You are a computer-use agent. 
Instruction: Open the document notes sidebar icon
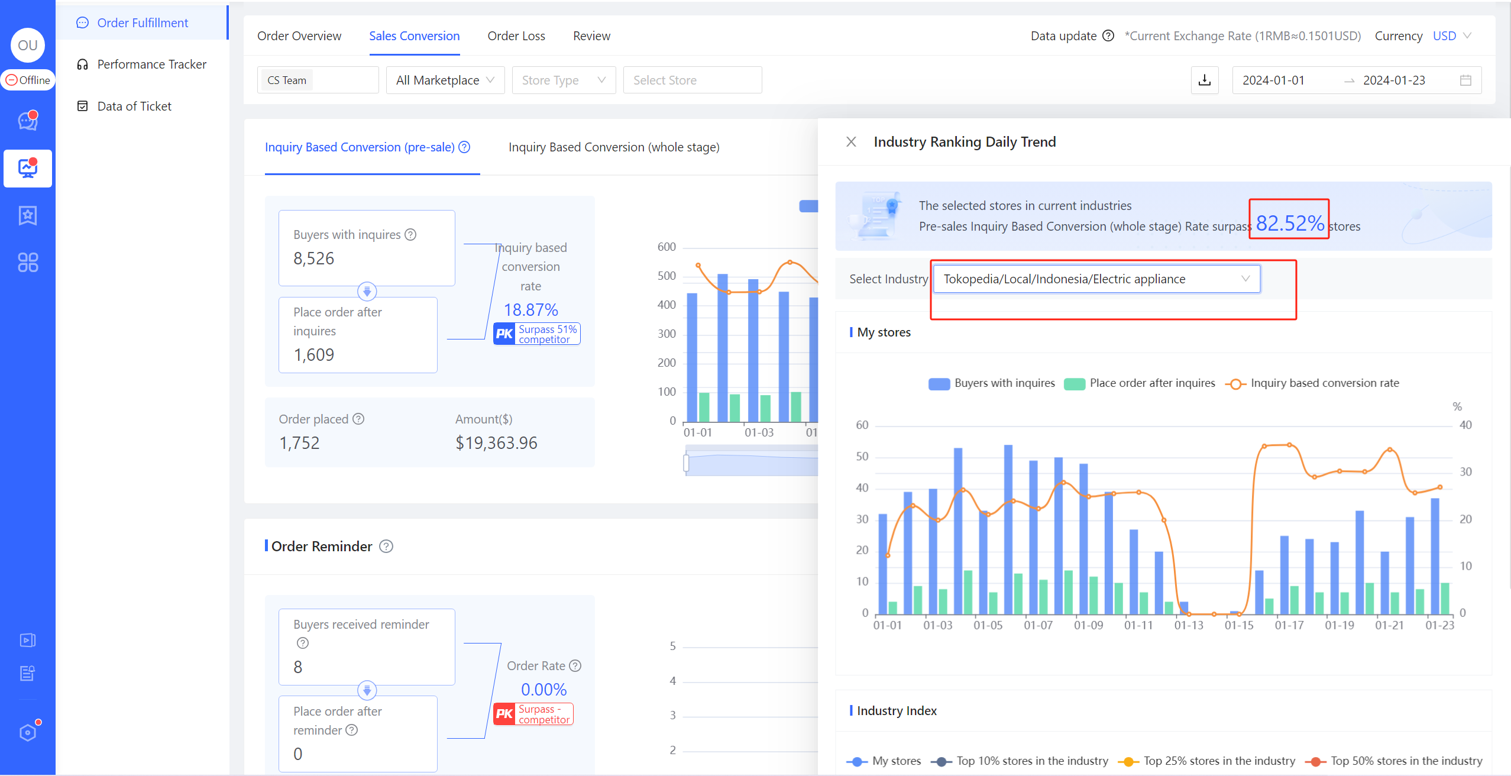pos(28,673)
